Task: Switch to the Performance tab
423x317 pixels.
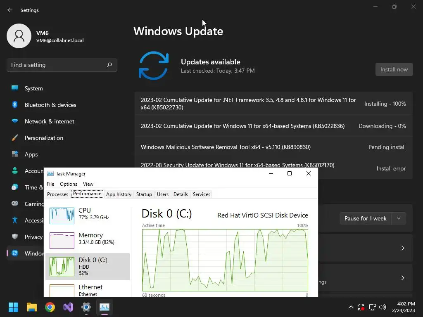Action: [x=87, y=194]
